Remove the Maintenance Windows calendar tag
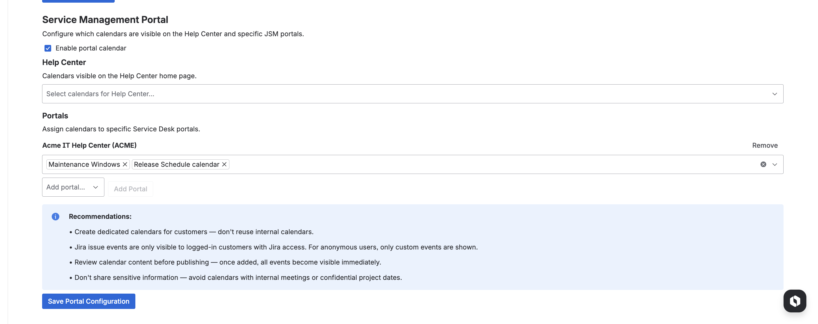 (125, 164)
